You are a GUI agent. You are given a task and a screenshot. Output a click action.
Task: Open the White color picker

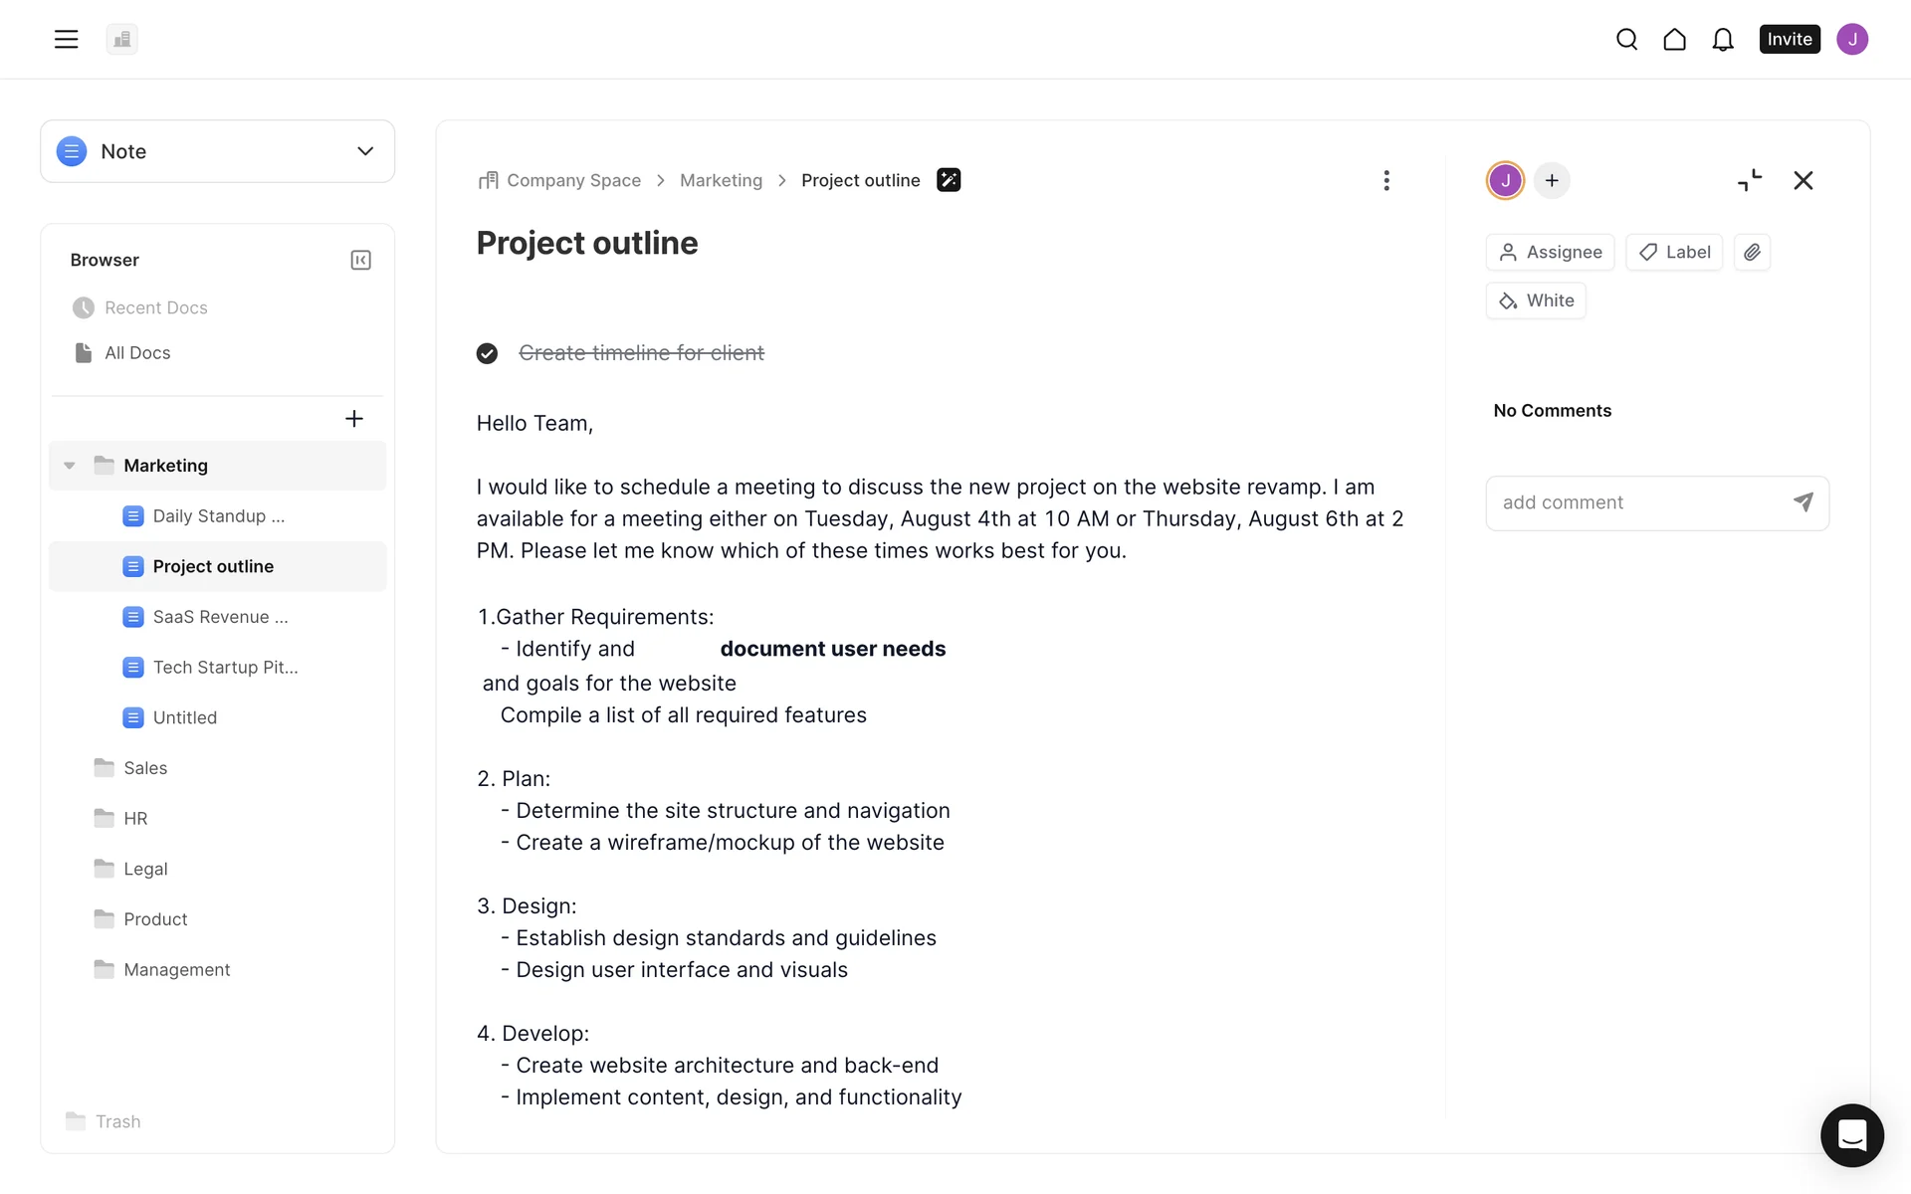[1536, 300]
